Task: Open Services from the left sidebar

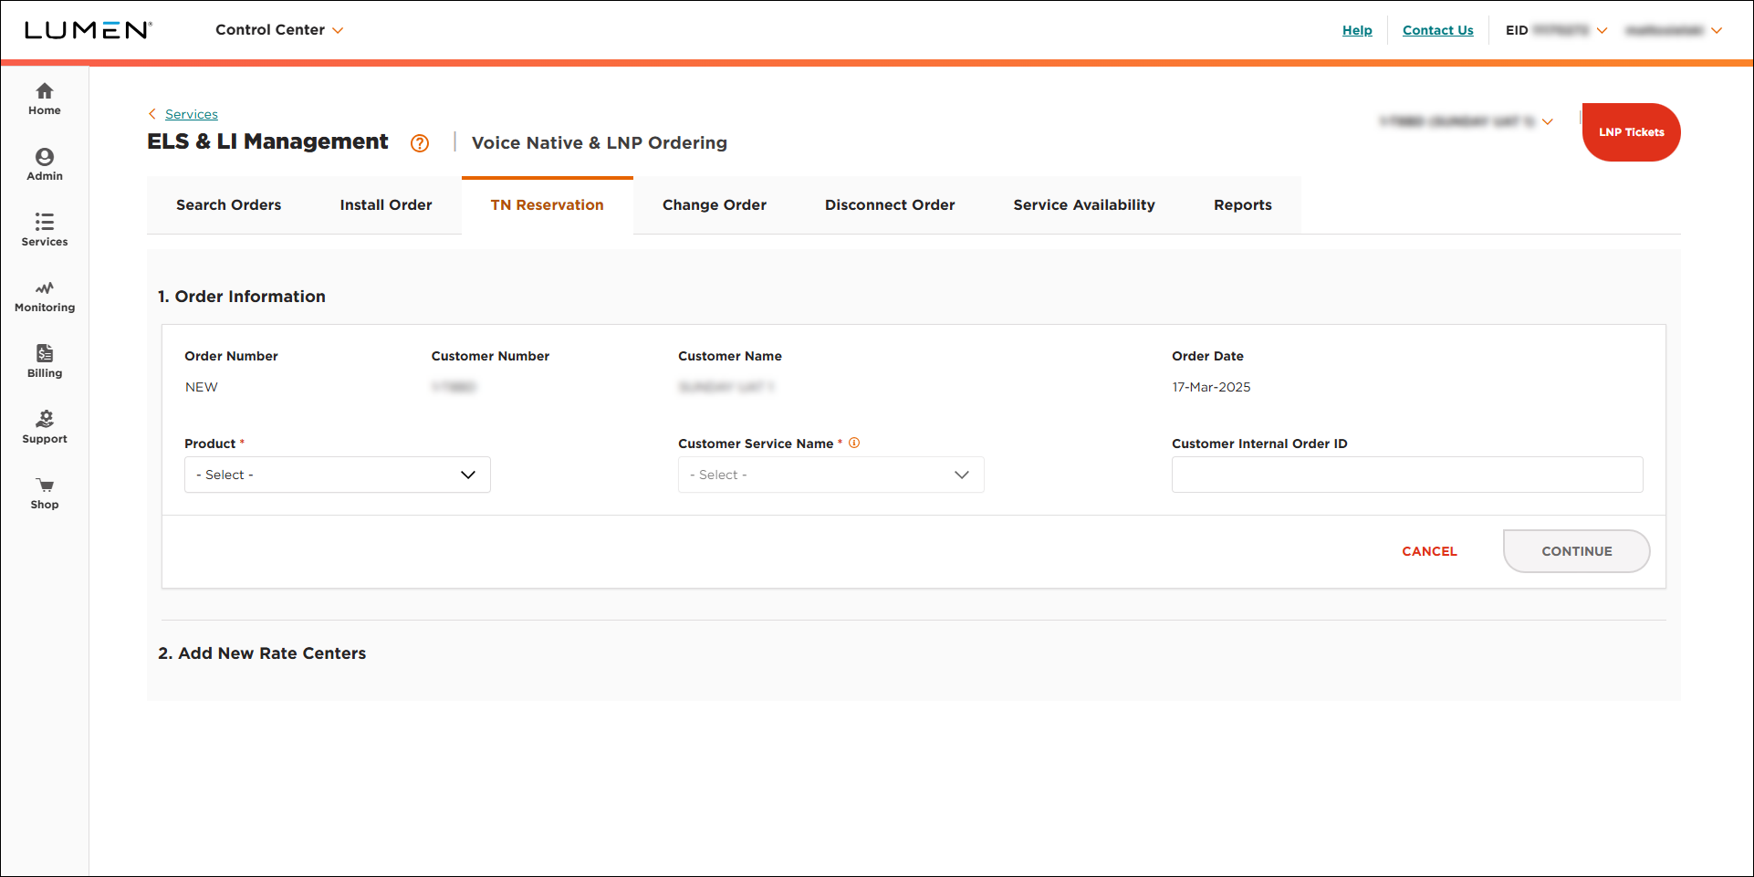Action: point(44,230)
